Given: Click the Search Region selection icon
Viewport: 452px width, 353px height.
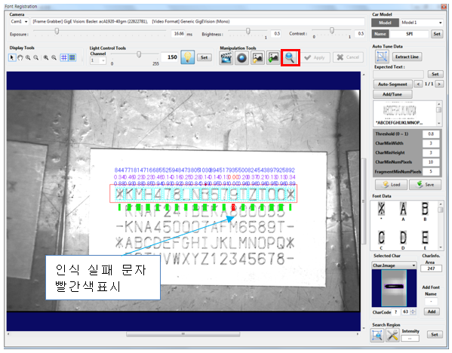Looking at the screenshot, I should click(377, 335).
